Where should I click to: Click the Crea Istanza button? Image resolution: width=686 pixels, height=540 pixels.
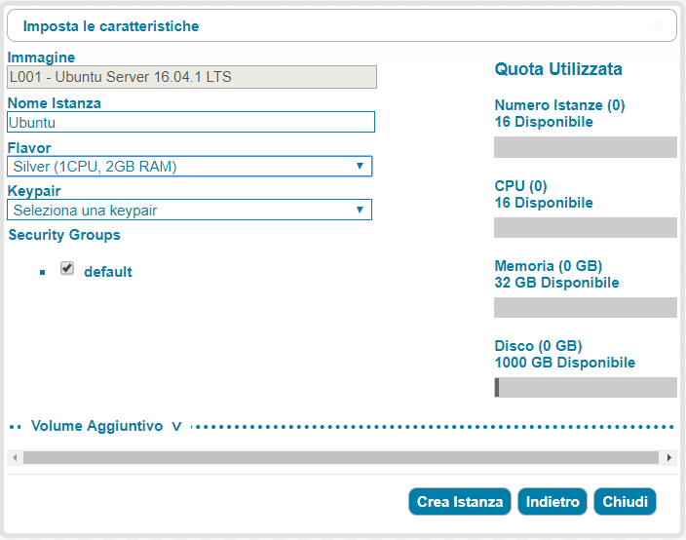(459, 501)
